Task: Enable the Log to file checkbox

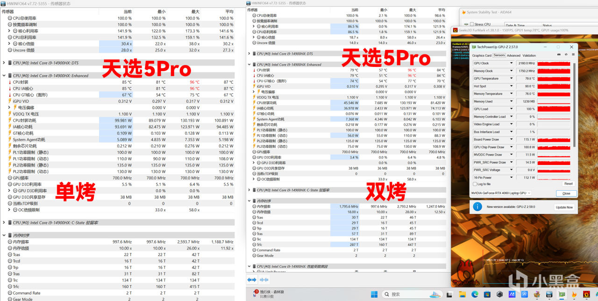Action: tap(475, 184)
